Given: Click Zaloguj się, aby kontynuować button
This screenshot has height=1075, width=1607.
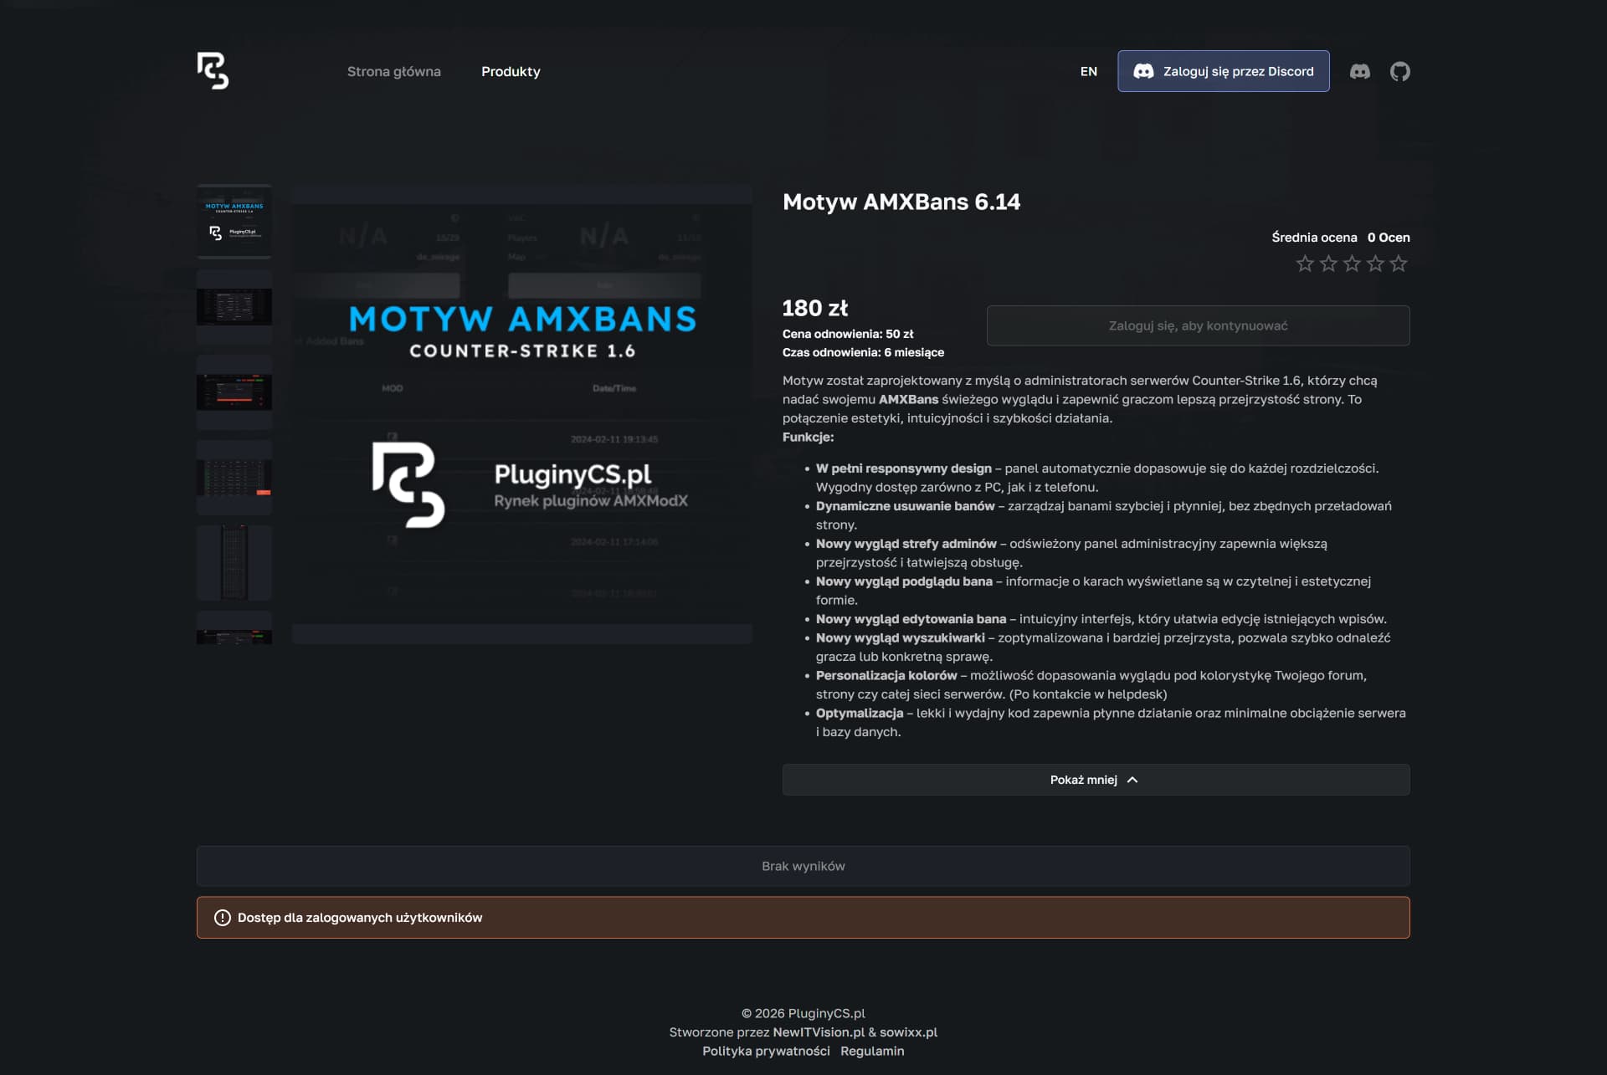Looking at the screenshot, I should point(1198,325).
